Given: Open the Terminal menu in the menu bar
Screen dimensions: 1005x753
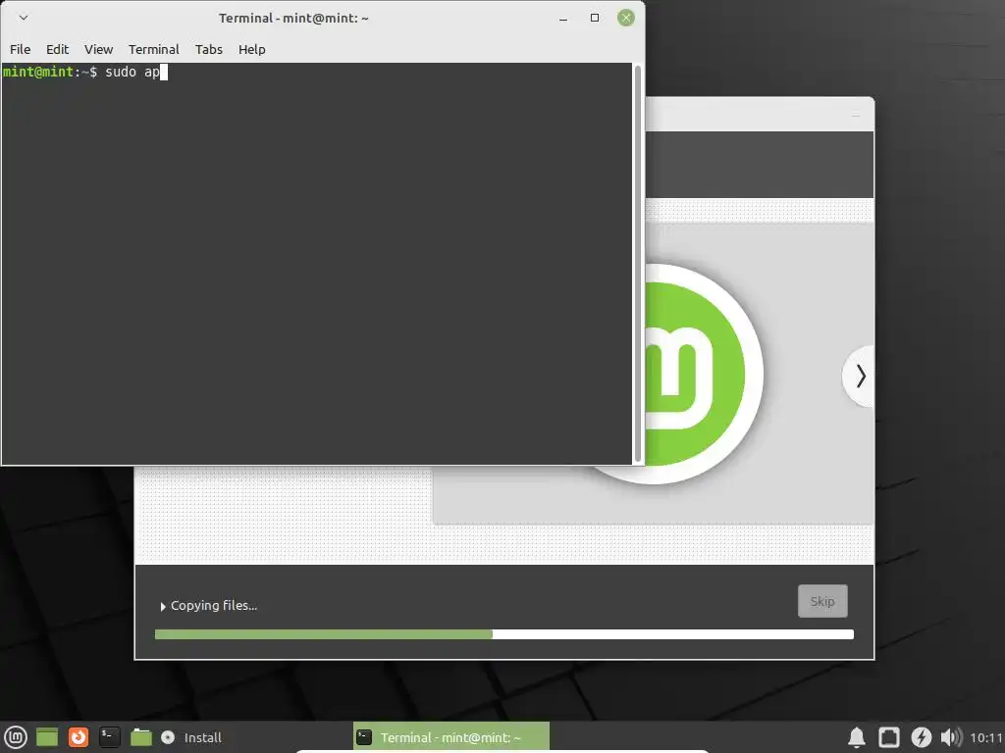Looking at the screenshot, I should click(x=153, y=49).
